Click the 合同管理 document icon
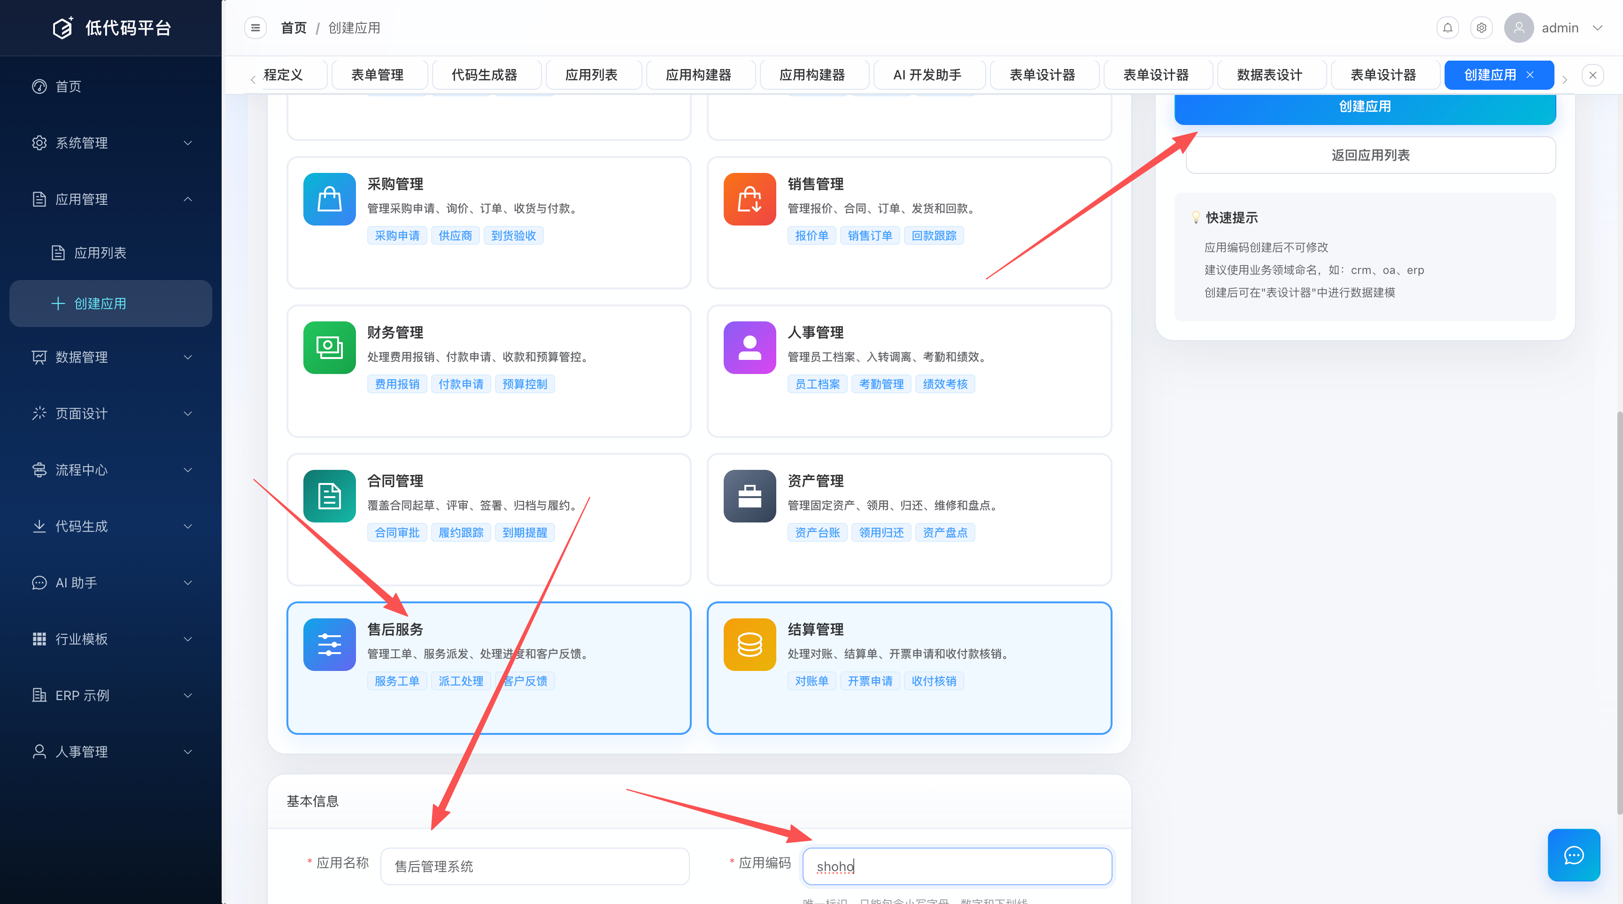The height and width of the screenshot is (904, 1623). [330, 496]
